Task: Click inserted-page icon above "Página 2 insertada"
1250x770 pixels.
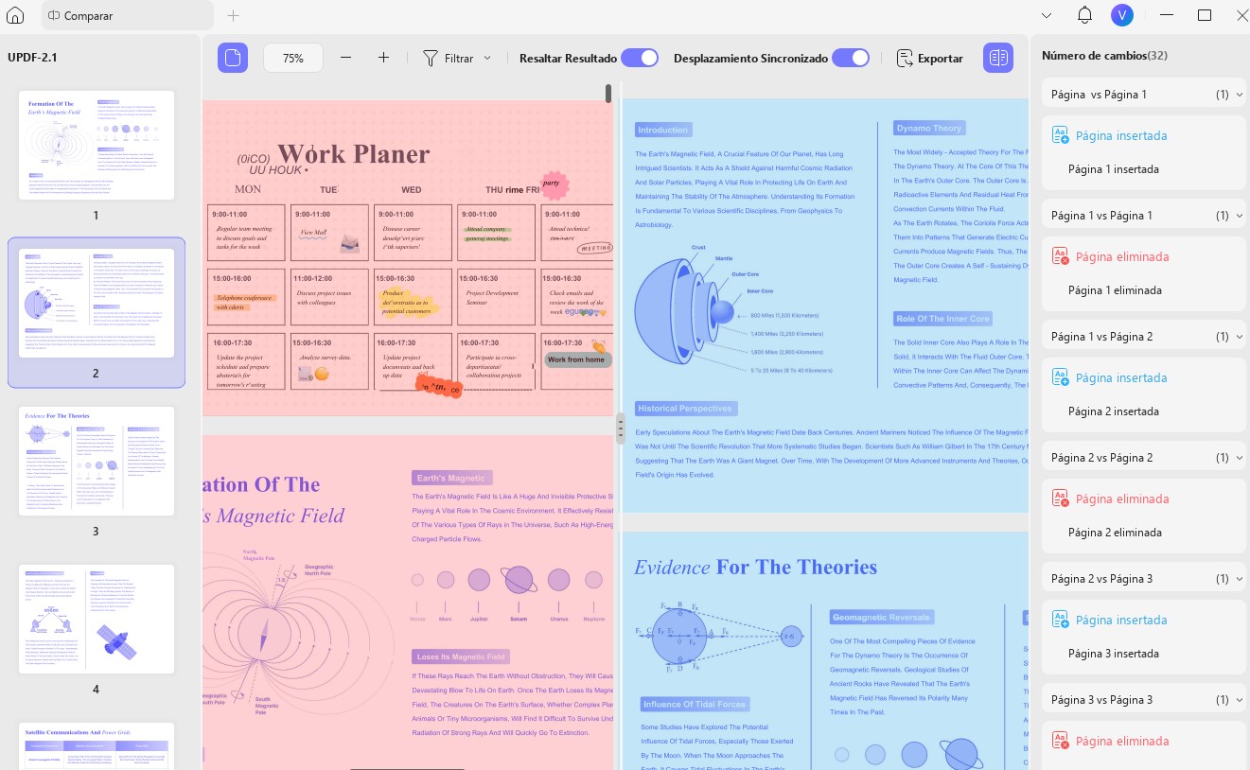Action: (x=1061, y=378)
